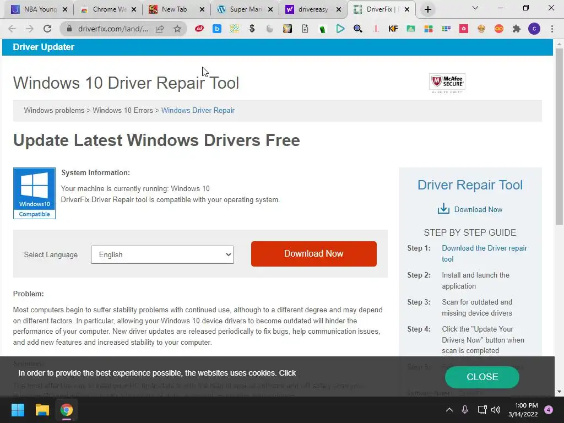Screen dimensions: 564x423
Task: Open Chrome three-dot menu
Action: coord(552,29)
